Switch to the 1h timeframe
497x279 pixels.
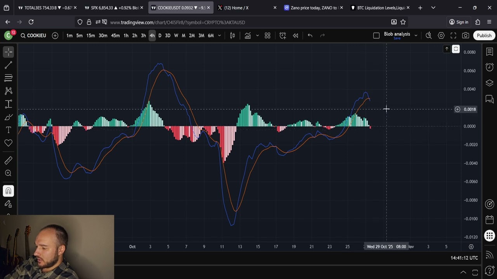click(x=126, y=36)
